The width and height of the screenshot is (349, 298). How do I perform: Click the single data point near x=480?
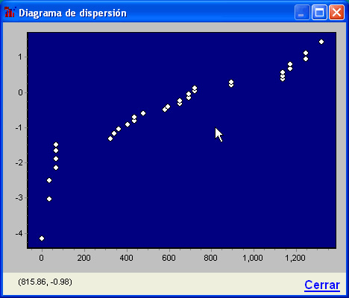click(x=143, y=113)
